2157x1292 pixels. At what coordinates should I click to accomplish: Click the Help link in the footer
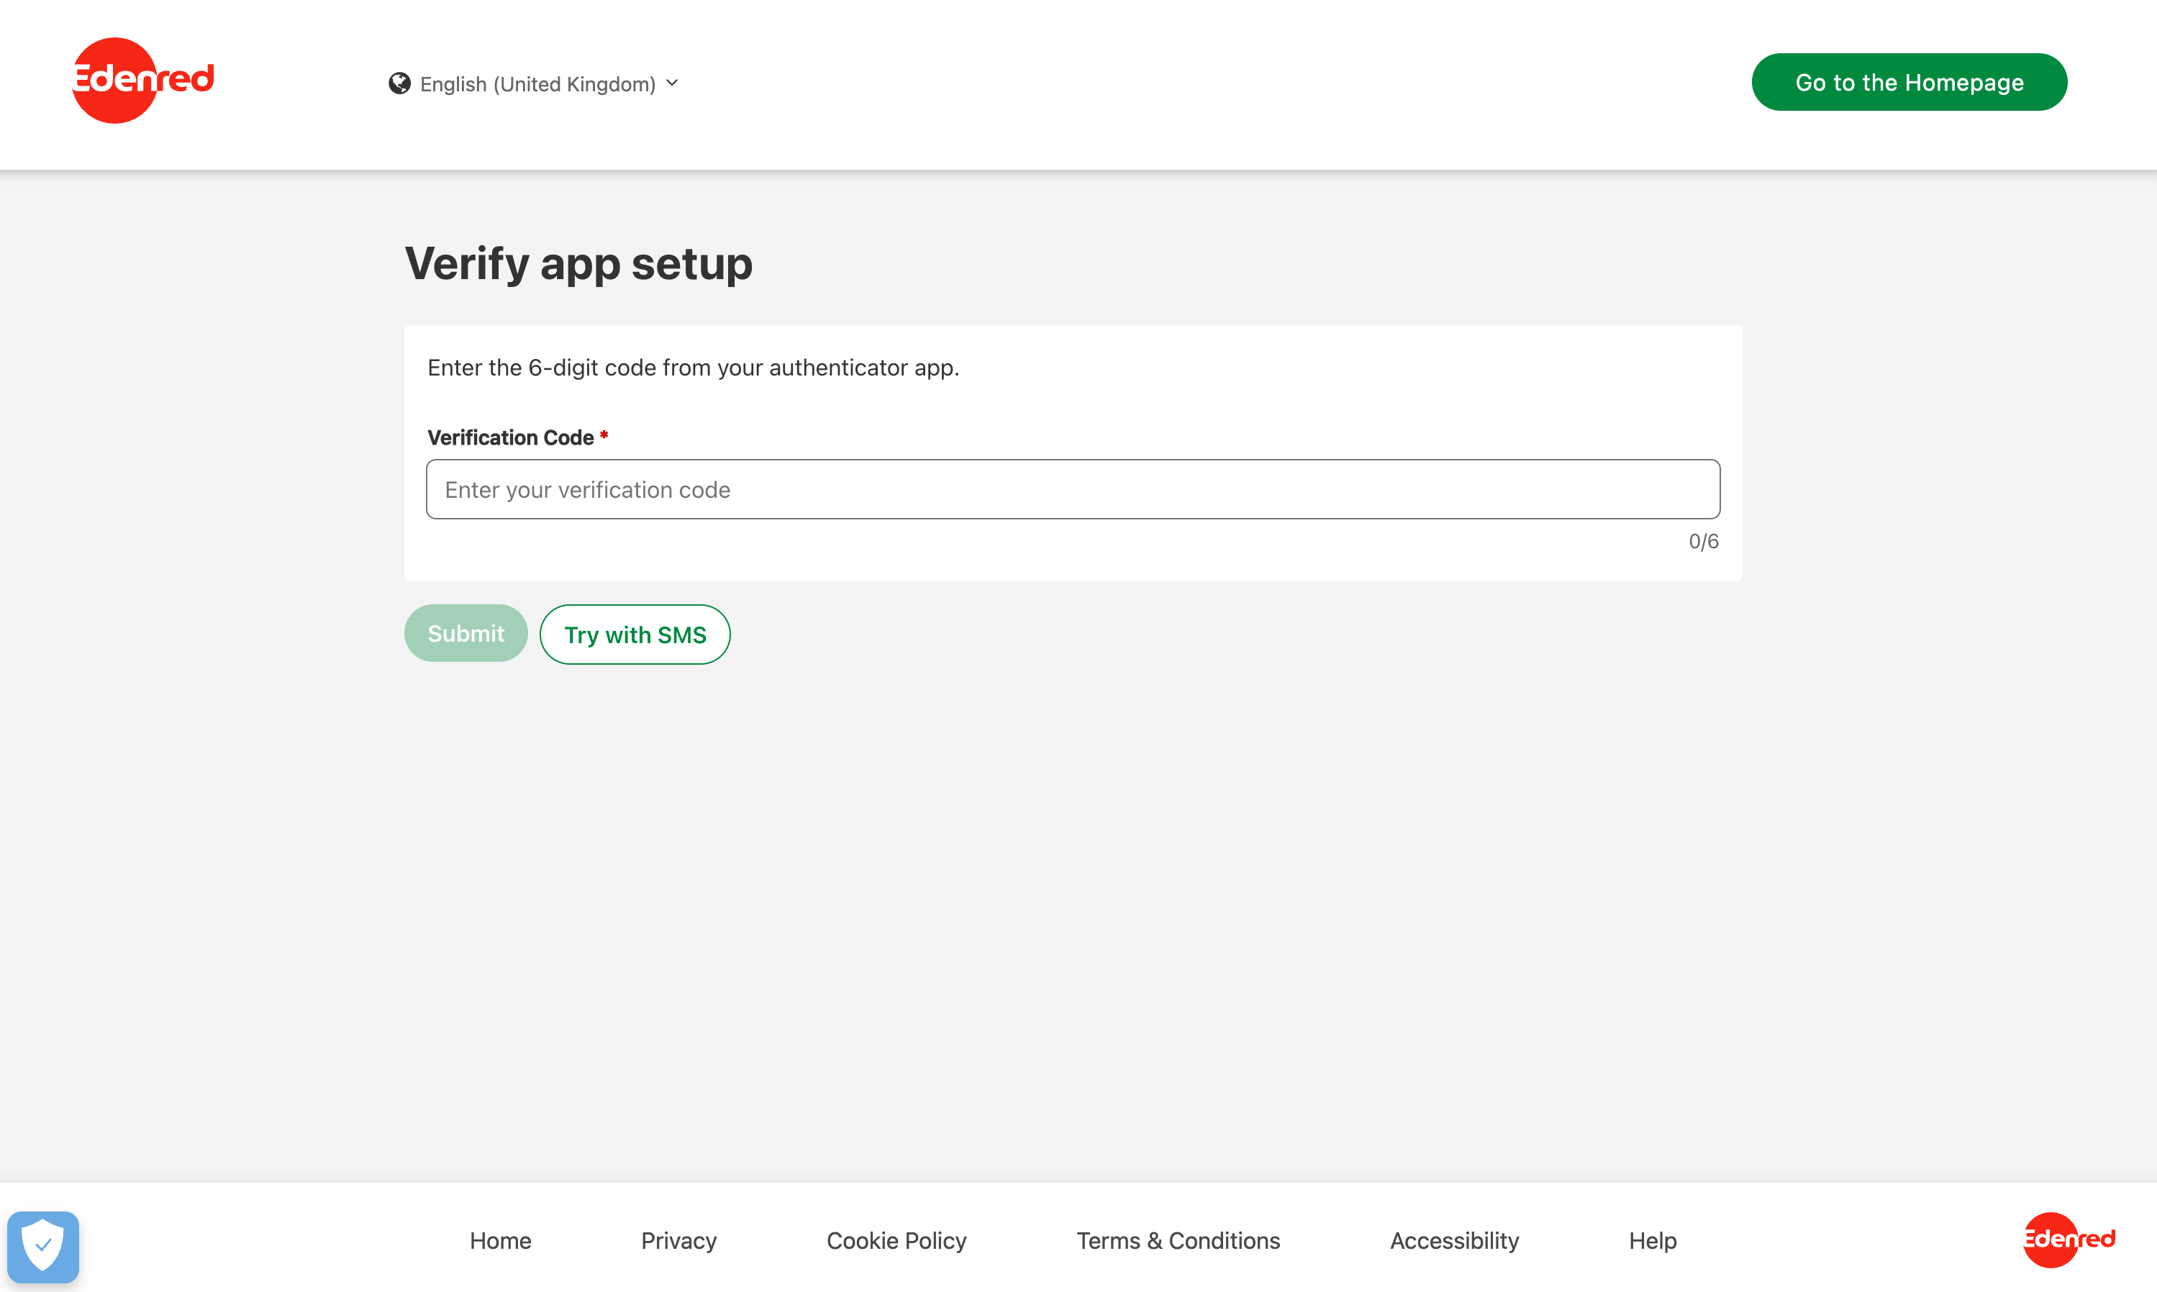[x=1651, y=1241]
